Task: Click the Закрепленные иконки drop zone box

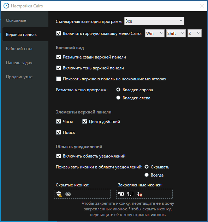Action: 144,194
